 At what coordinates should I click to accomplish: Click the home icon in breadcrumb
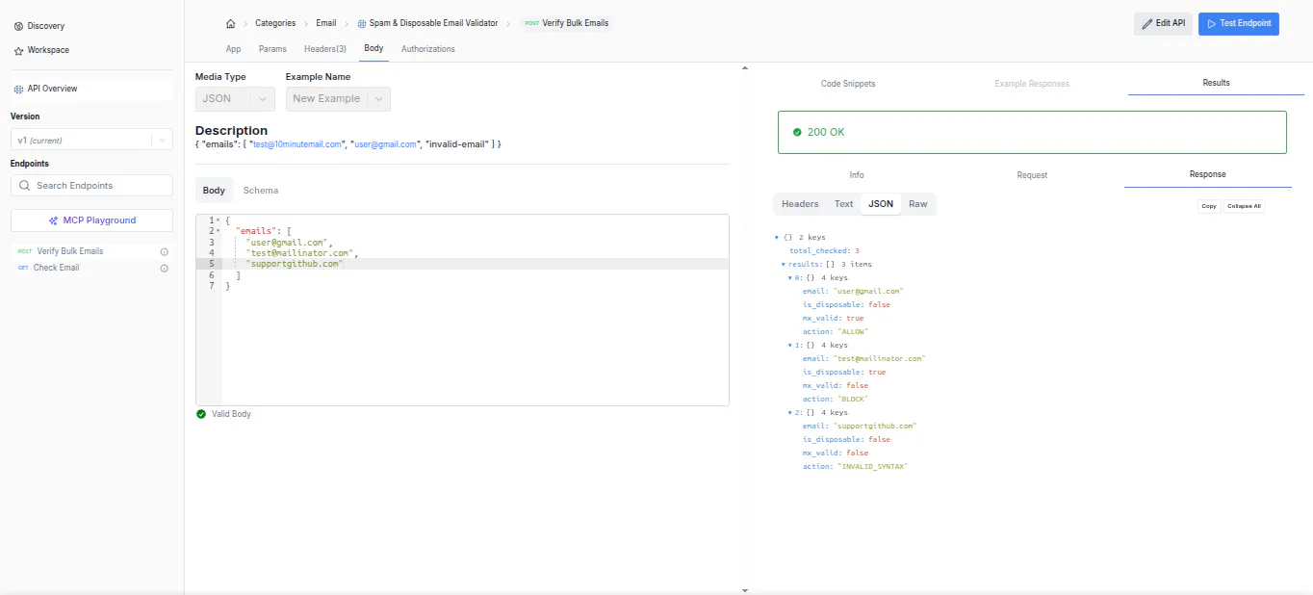pyautogui.click(x=230, y=23)
